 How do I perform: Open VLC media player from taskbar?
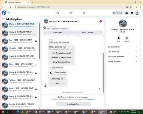click(22, 112)
